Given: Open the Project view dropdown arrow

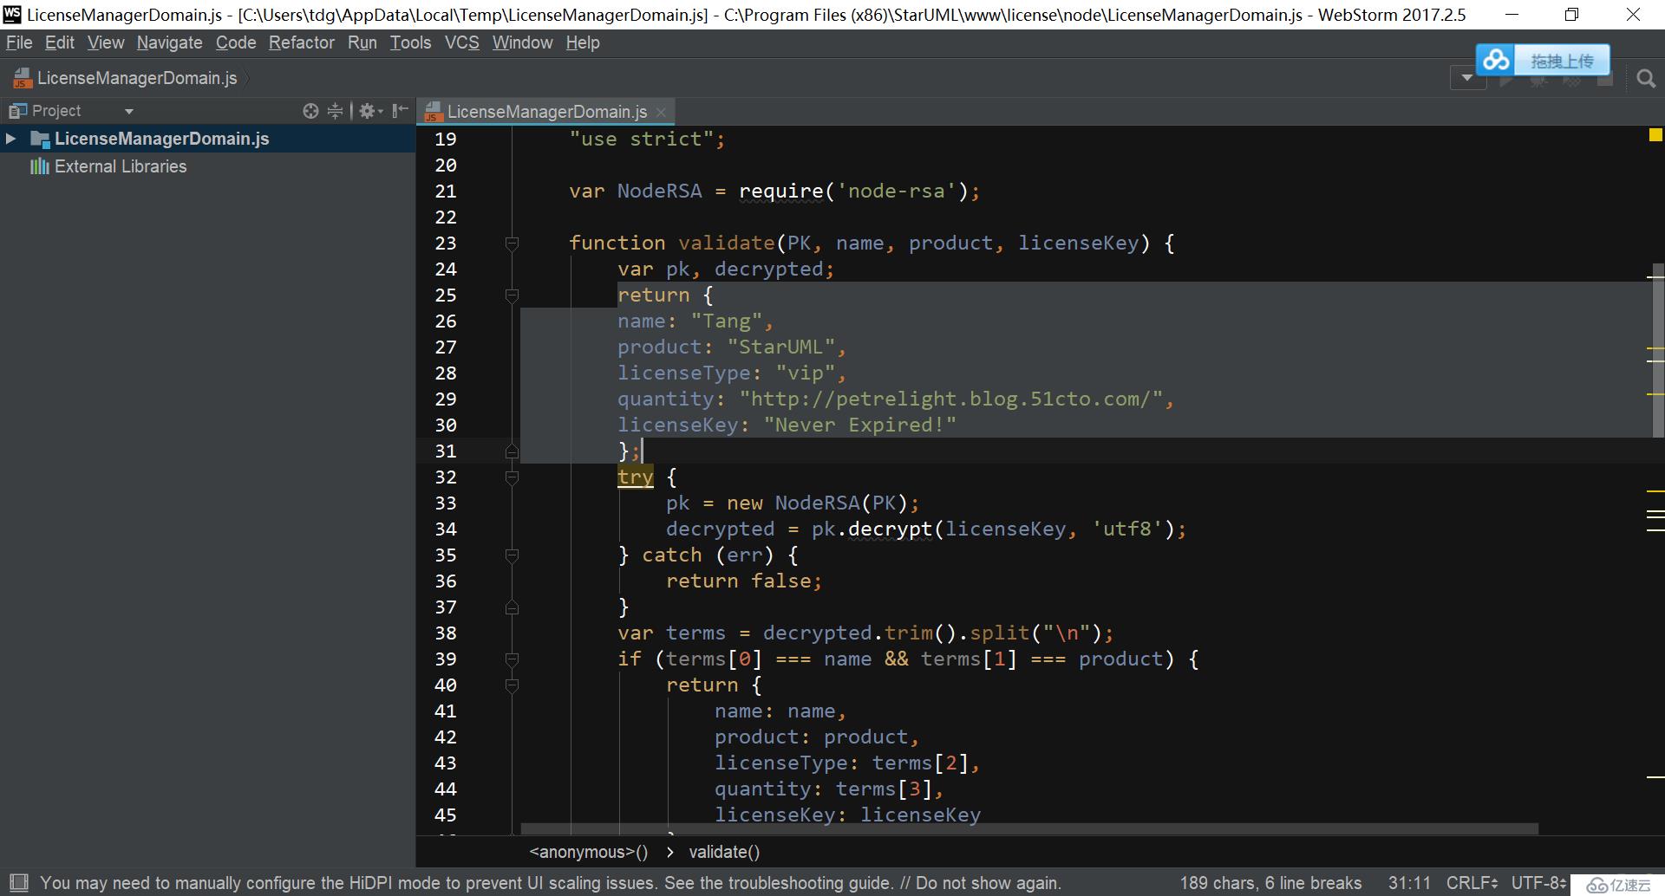Looking at the screenshot, I should [129, 112].
